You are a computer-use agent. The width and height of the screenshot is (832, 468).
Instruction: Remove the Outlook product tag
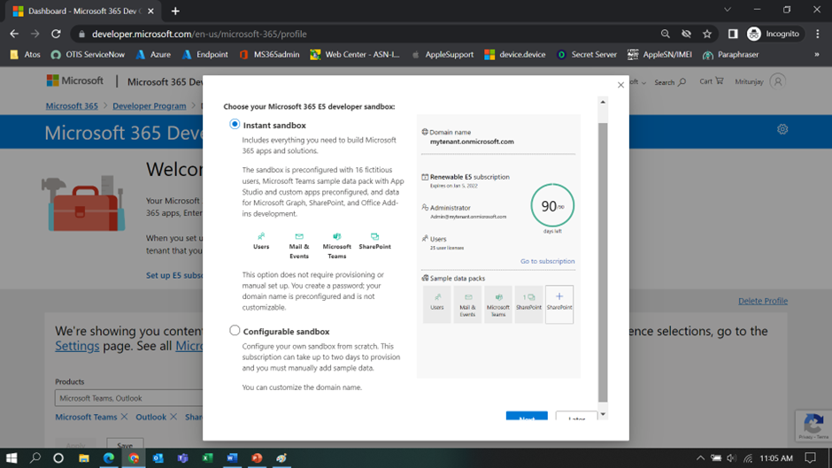click(173, 417)
